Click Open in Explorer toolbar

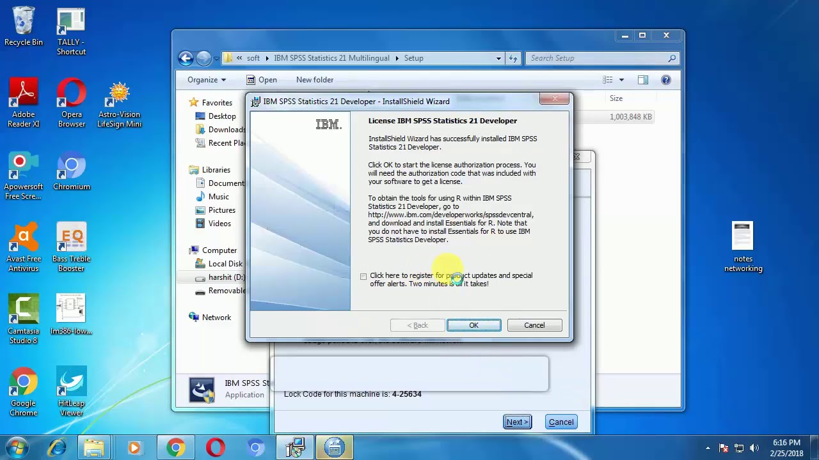pyautogui.click(x=262, y=80)
